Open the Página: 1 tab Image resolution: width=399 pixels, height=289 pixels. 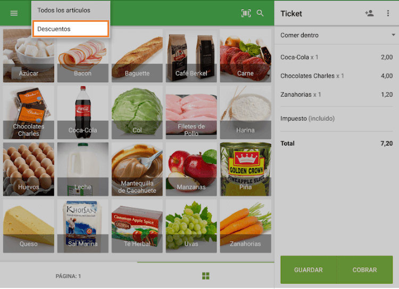click(x=68, y=276)
